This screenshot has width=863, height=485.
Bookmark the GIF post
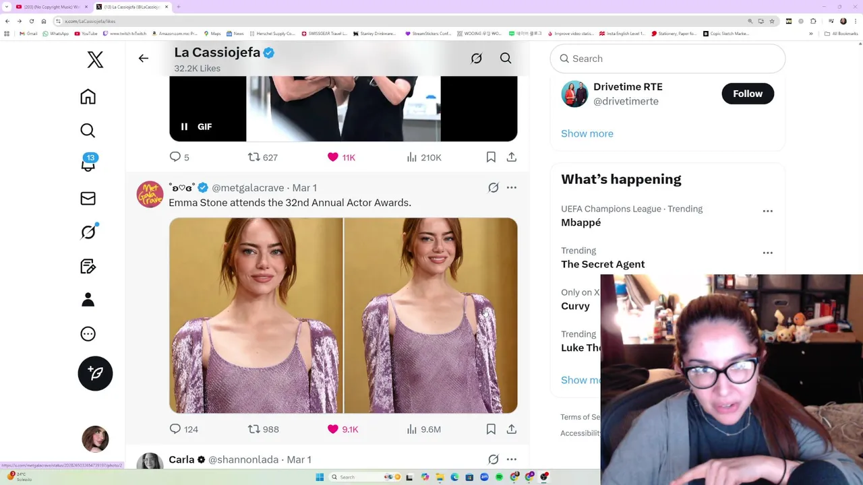coord(491,157)
